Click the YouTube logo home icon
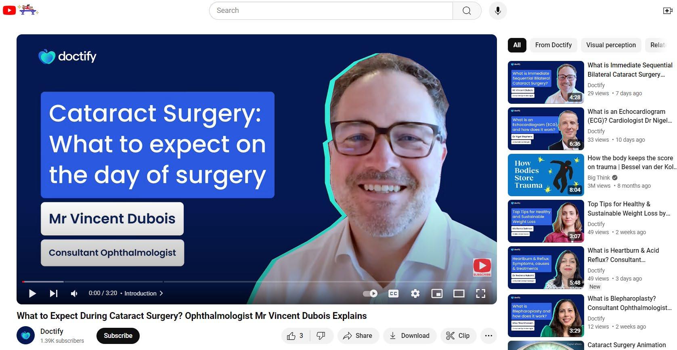 9,10
